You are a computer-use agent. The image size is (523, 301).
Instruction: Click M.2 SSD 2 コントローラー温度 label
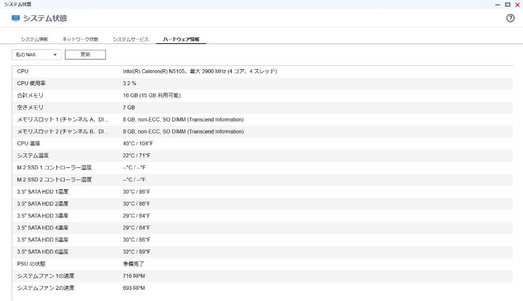[x=54, y=180]
